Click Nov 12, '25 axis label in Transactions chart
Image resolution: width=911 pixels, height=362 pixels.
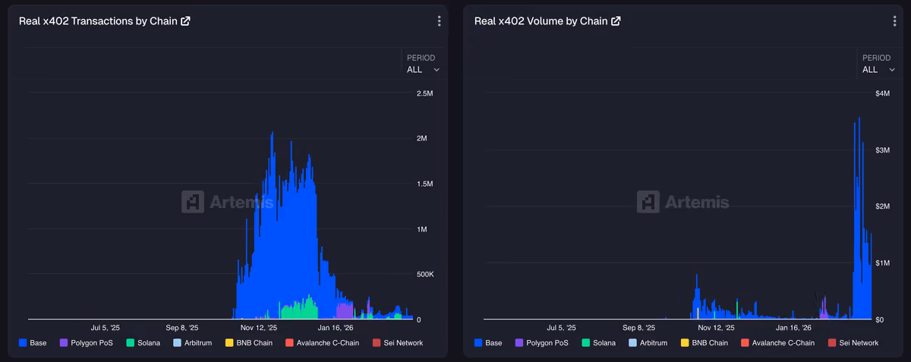coord(259,328)
